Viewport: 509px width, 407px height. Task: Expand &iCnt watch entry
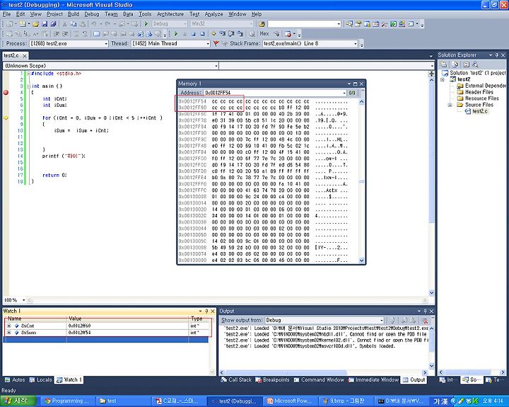8,326
